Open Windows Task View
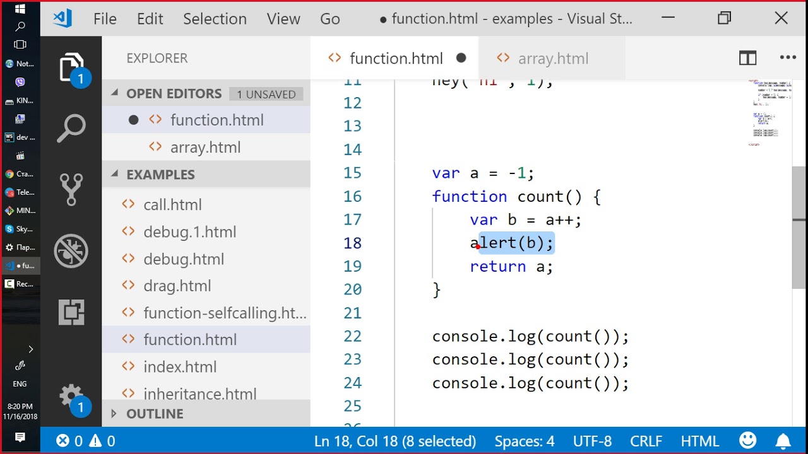808x454 pixels. point(20,45)
